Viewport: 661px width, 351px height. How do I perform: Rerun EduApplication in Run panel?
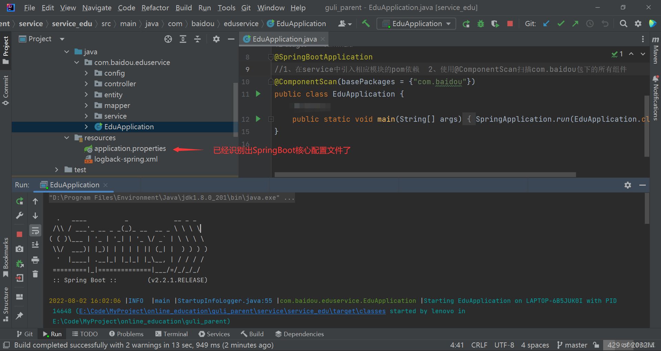pyautogui.click(x=20, y=201)
